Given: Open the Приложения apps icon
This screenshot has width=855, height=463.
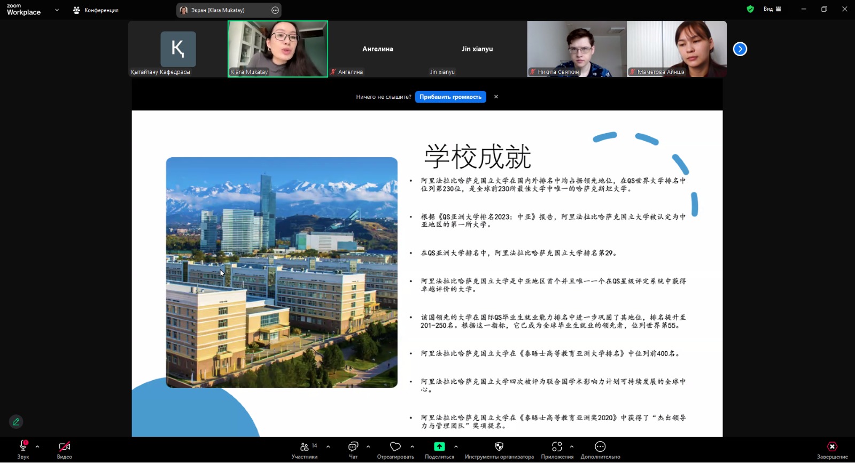Looking at the screenshot, I should [557, 446].
